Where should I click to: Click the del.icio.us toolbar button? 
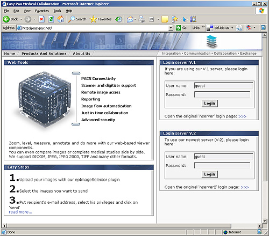click(x=218, y=28)
